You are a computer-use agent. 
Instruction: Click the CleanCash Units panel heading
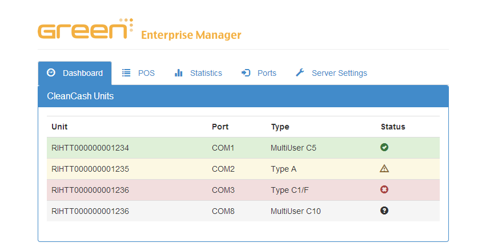(80, 96)
